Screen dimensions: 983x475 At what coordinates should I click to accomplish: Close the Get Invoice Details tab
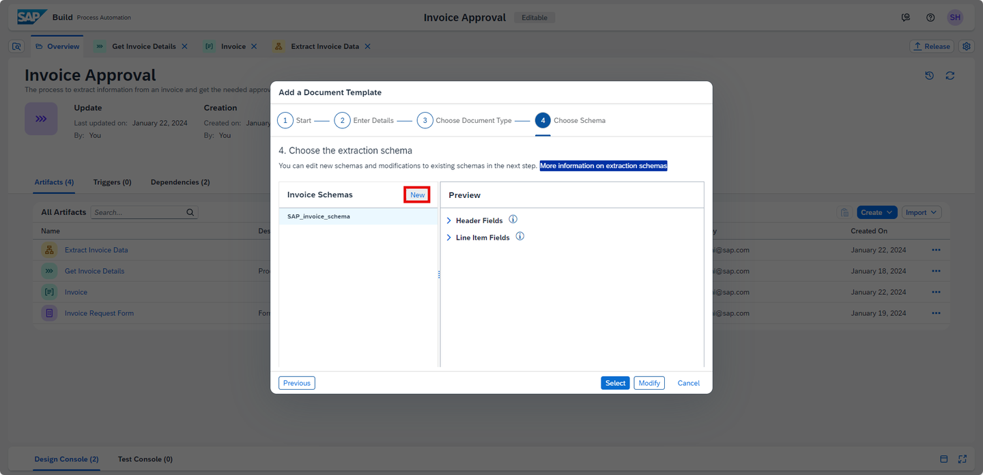(184, 46)
